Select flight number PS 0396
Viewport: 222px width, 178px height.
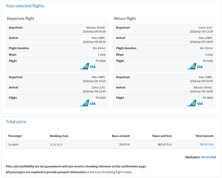click(x=208, y=61)
